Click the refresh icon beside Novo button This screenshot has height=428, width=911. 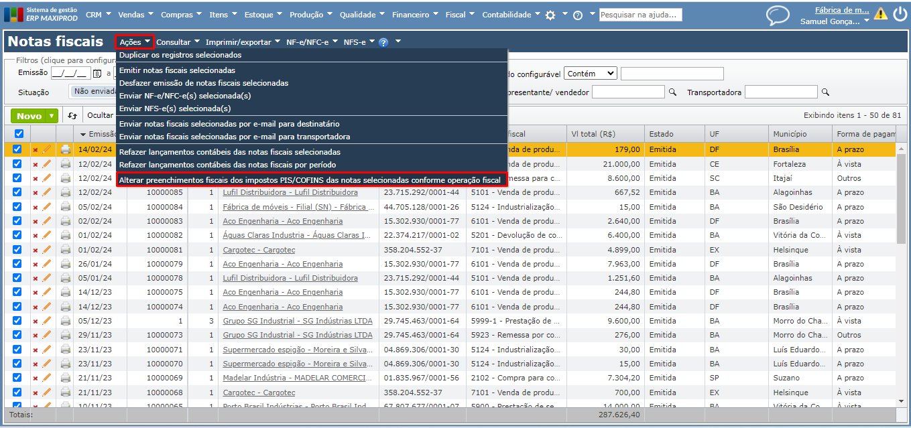coord(73,116)
